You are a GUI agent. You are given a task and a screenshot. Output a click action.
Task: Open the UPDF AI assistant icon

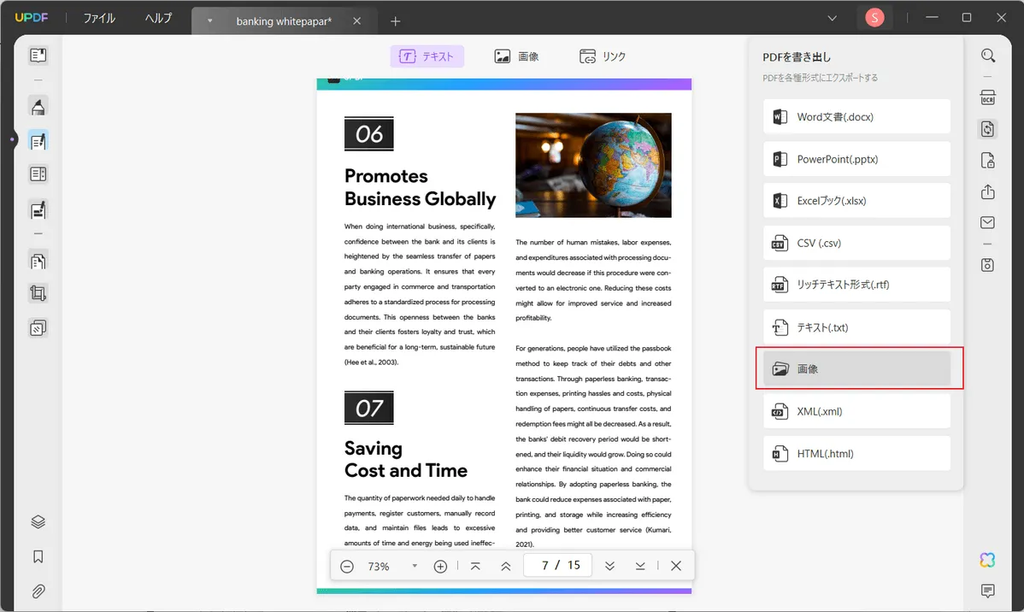(987, 560)
